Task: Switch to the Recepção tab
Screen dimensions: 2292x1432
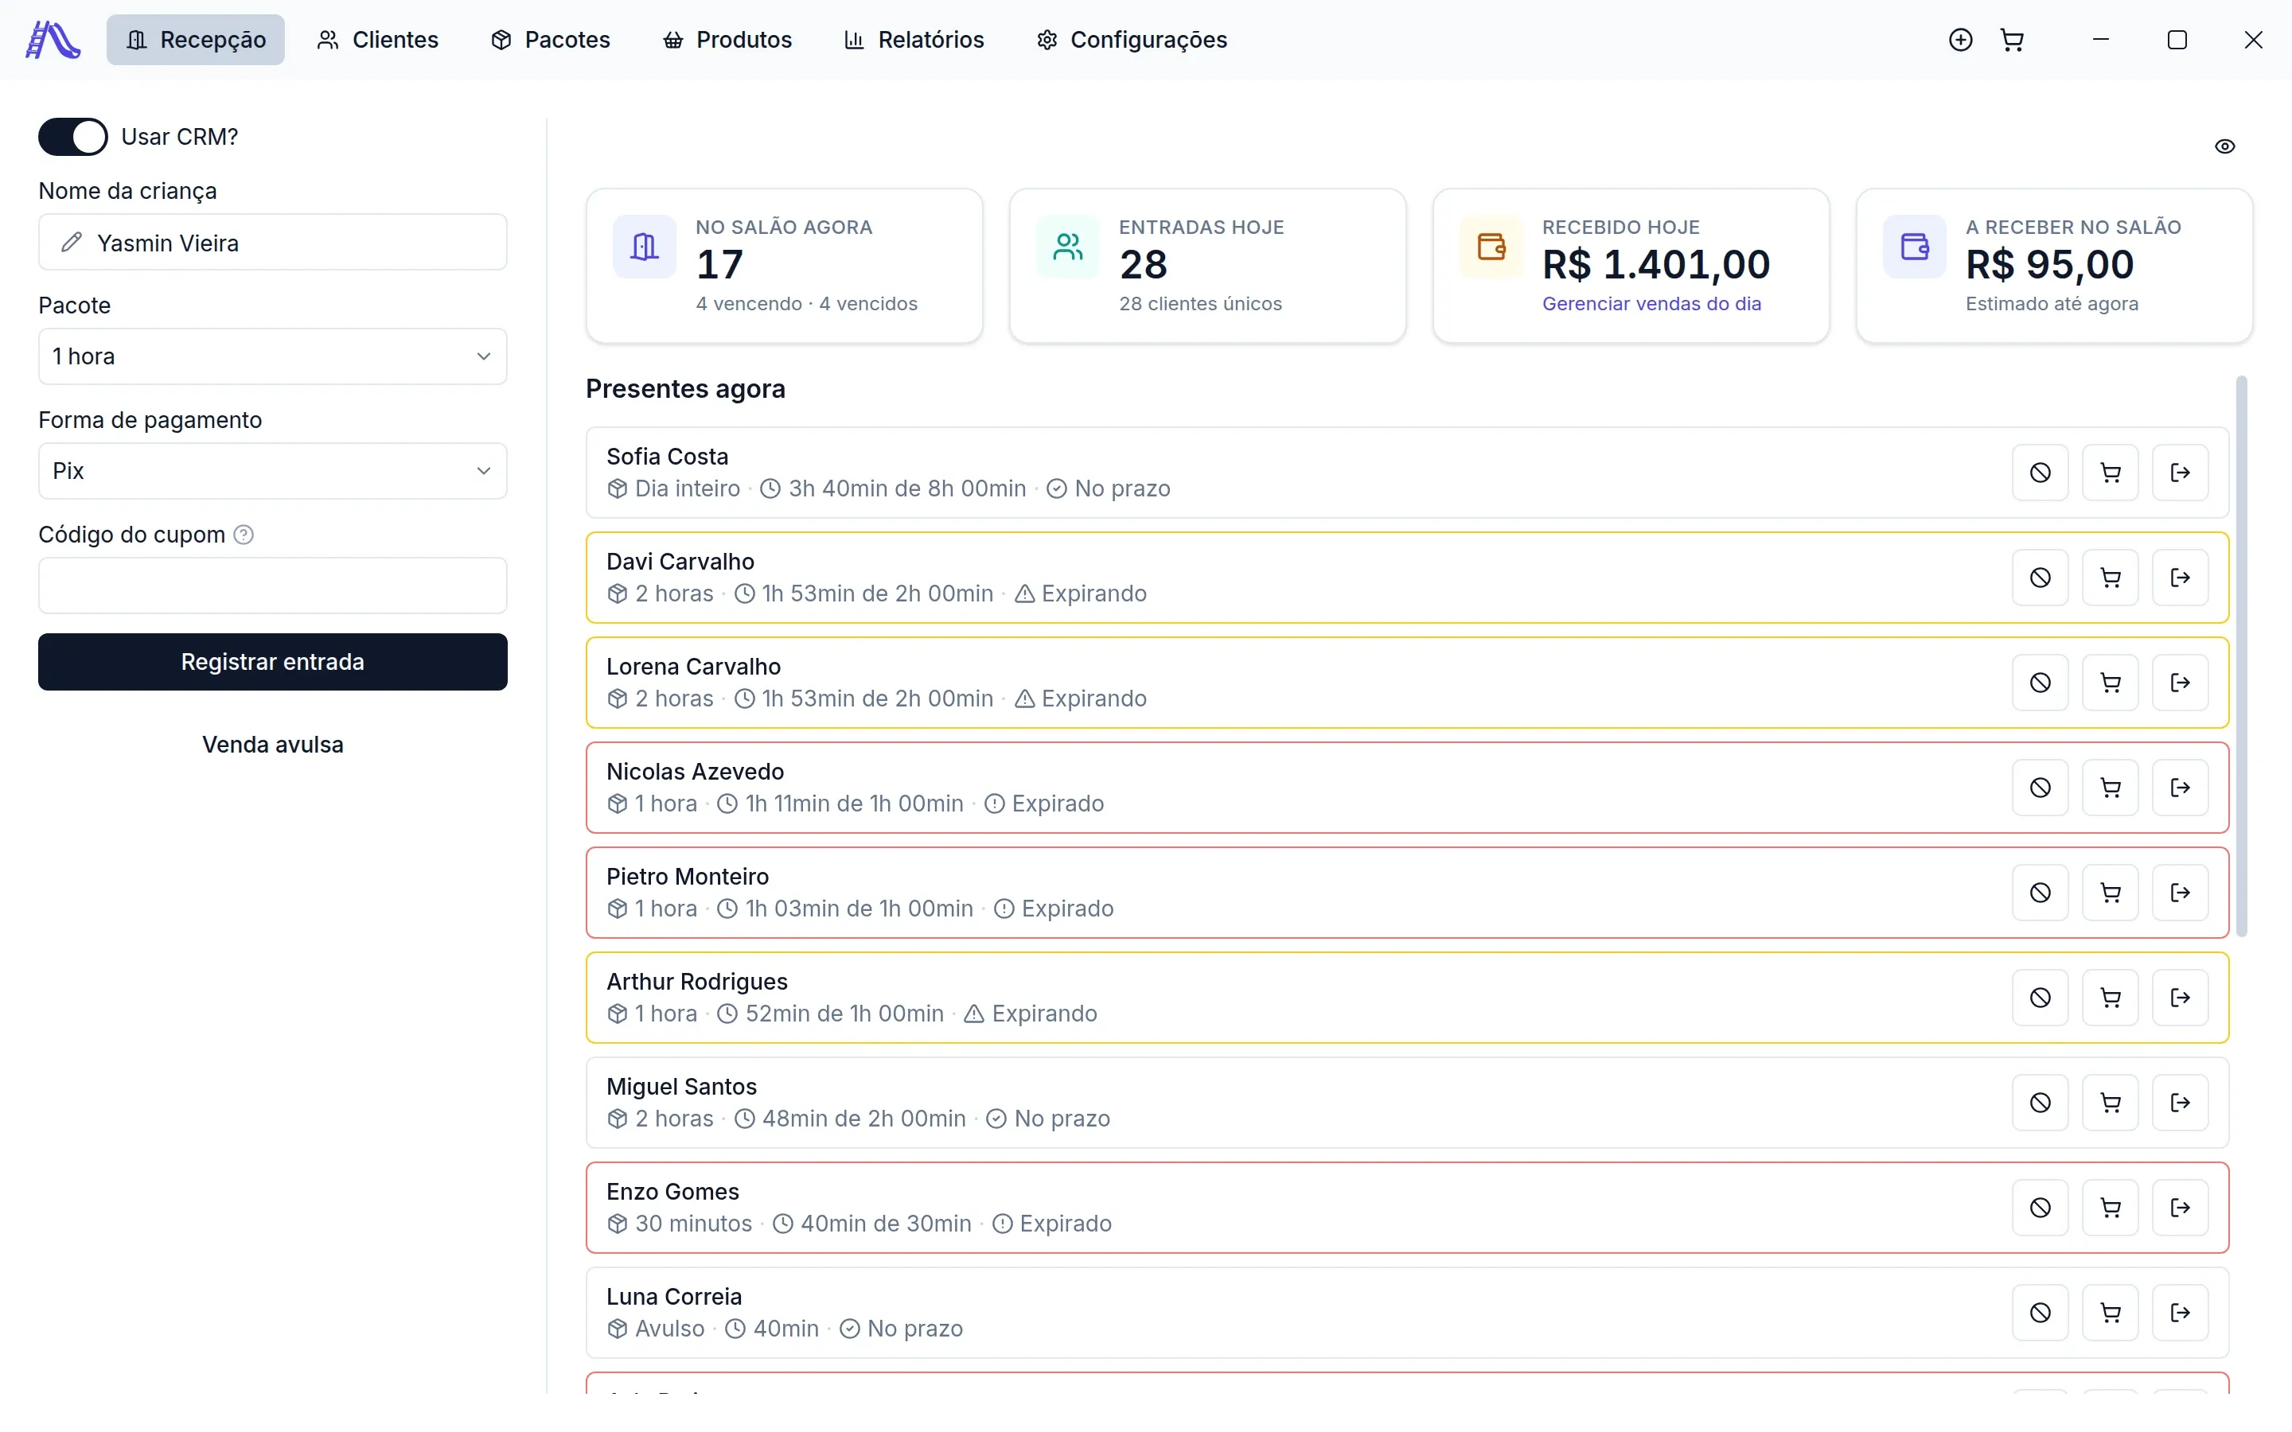Action: tap(195, 40)
